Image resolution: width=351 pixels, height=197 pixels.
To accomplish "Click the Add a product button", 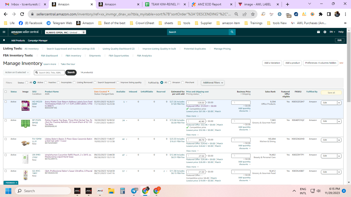I will point(293,63).
